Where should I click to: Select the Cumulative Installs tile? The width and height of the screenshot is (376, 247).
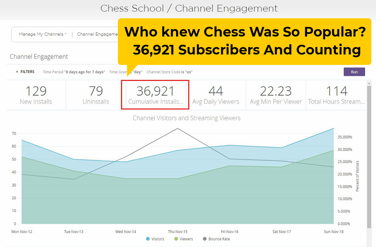point(156,95)
